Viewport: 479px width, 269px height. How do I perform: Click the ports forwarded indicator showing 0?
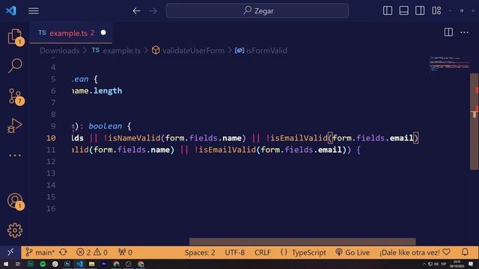[x=125, y=253]
